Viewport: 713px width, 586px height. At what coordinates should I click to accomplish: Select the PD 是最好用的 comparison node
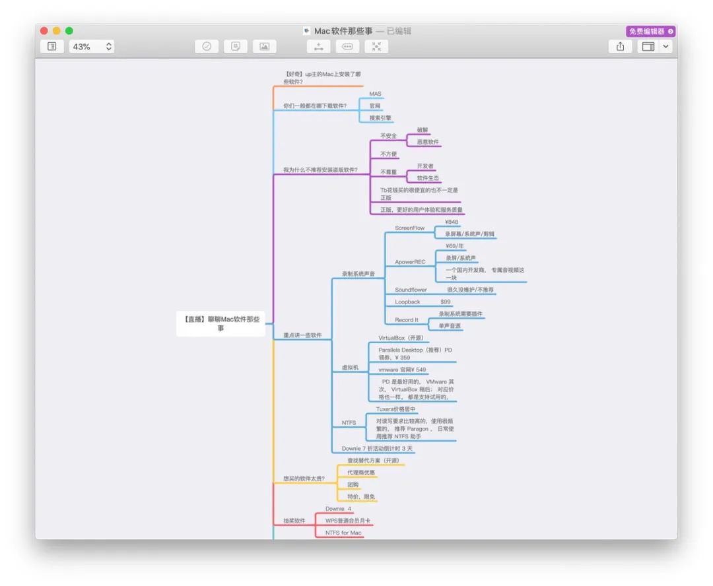(x=417, y=389)
